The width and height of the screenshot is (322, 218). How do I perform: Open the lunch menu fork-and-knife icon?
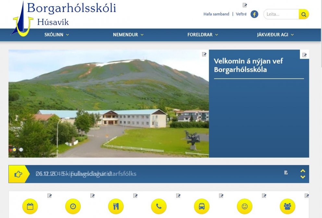(x=116, y=206)
